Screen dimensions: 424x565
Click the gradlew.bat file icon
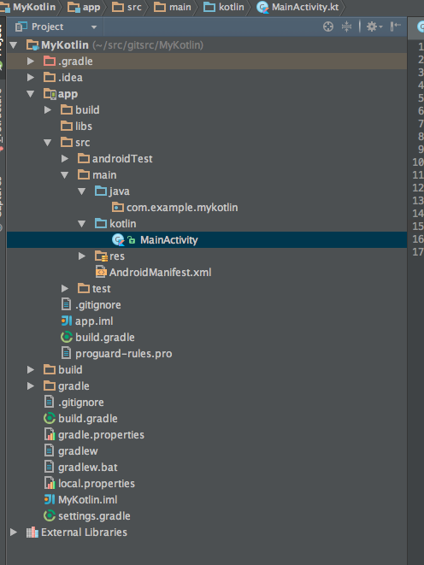click(x=50, y=467)
